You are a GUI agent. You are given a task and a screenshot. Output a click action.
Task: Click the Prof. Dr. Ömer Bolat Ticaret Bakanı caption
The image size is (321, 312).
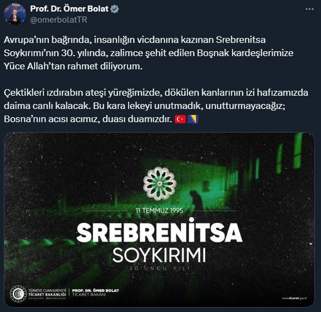click(96, 293)
